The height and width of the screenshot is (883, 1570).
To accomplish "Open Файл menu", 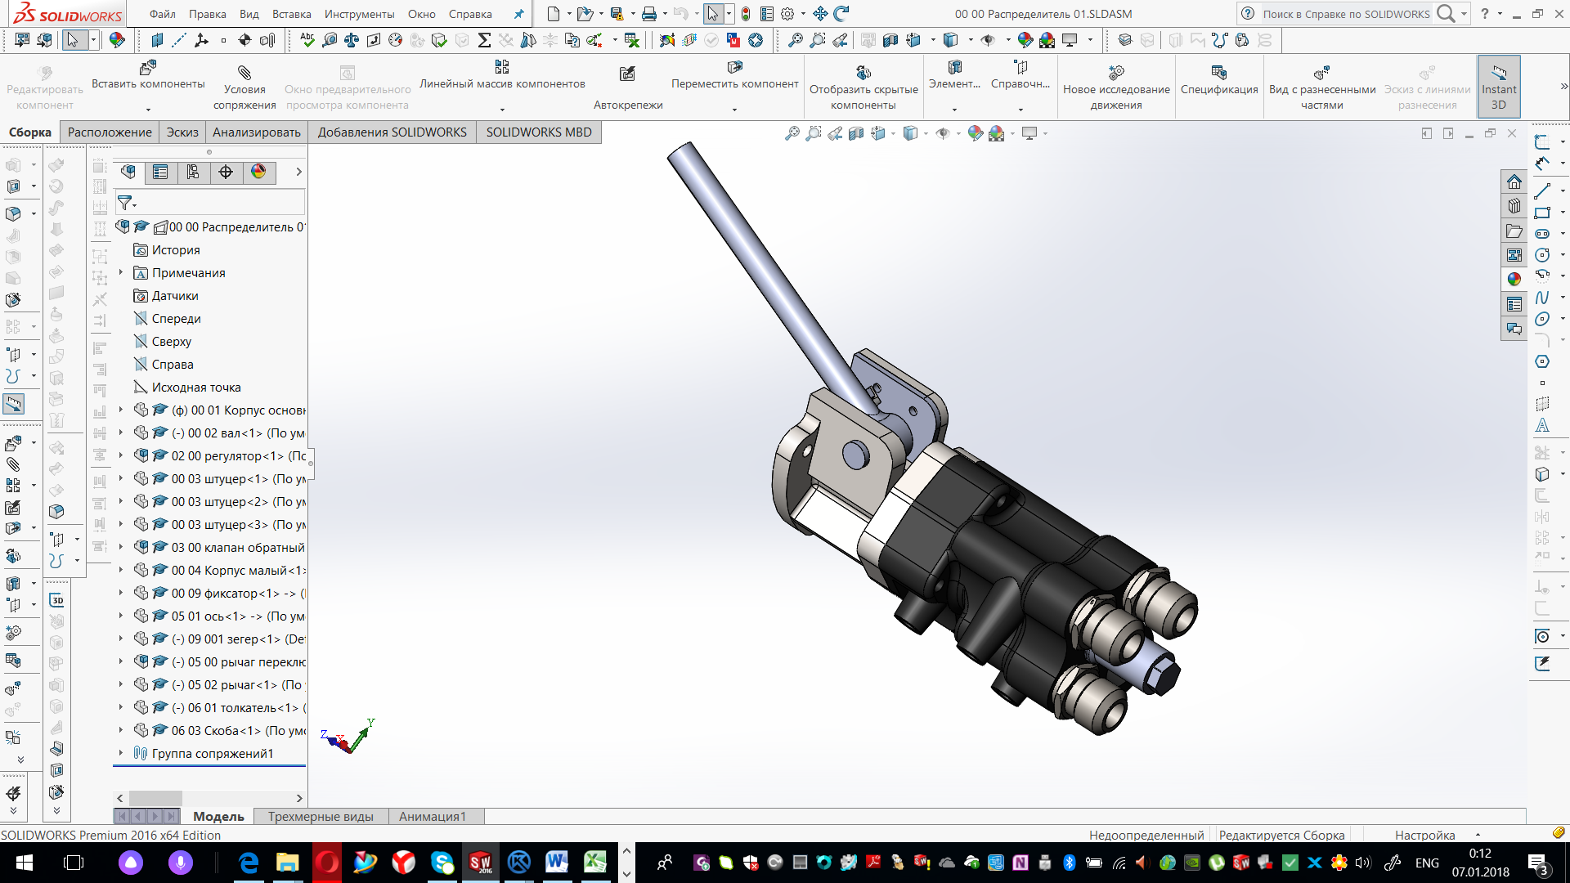I will (163, 14).
